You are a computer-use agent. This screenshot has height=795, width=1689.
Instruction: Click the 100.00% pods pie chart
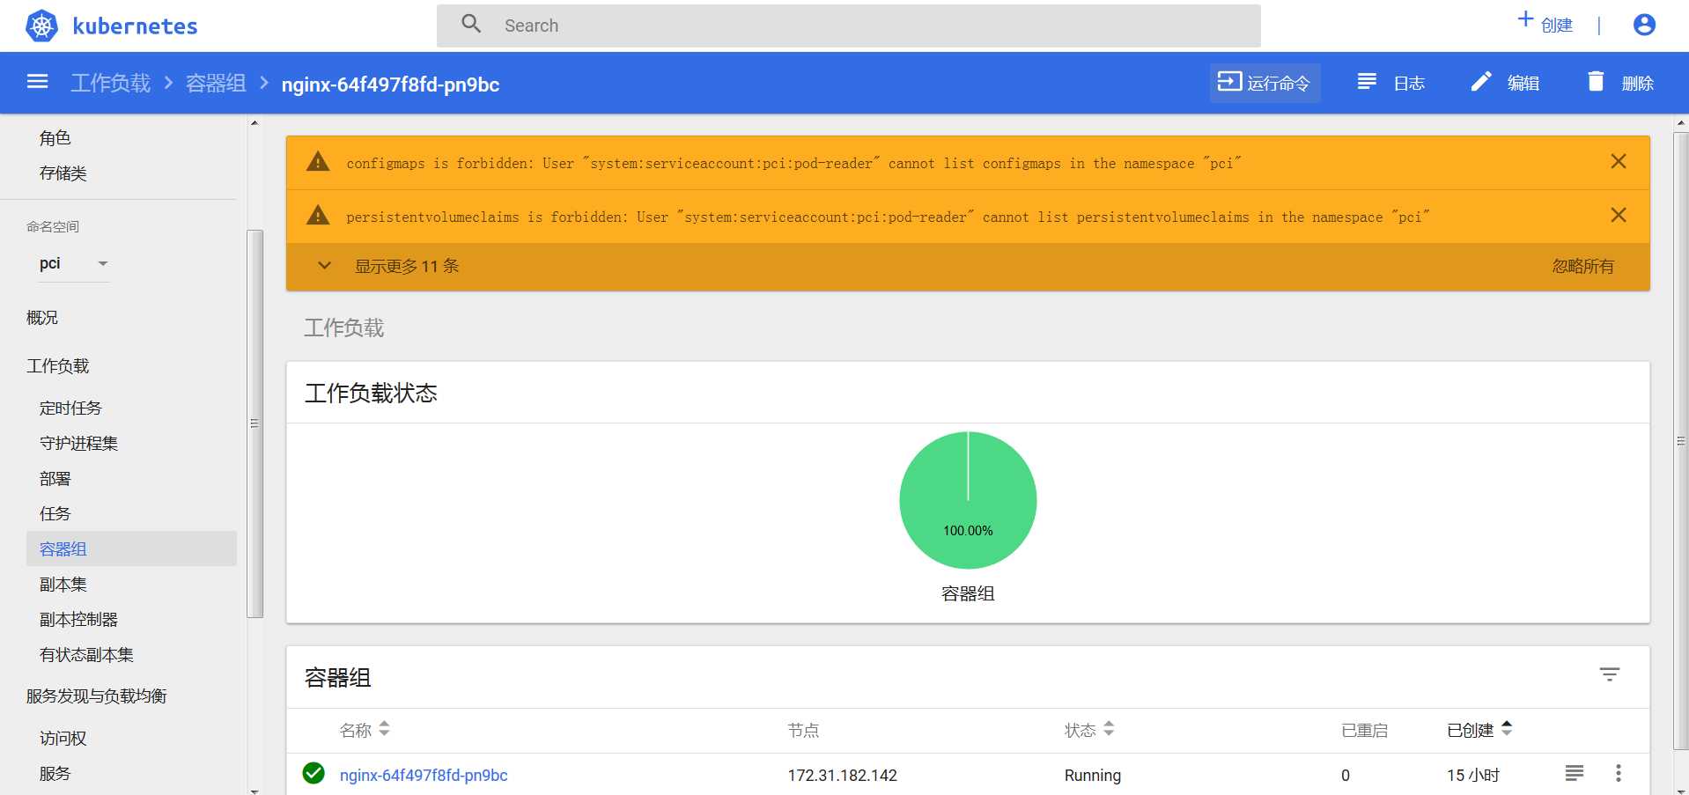tap(968, 500)
